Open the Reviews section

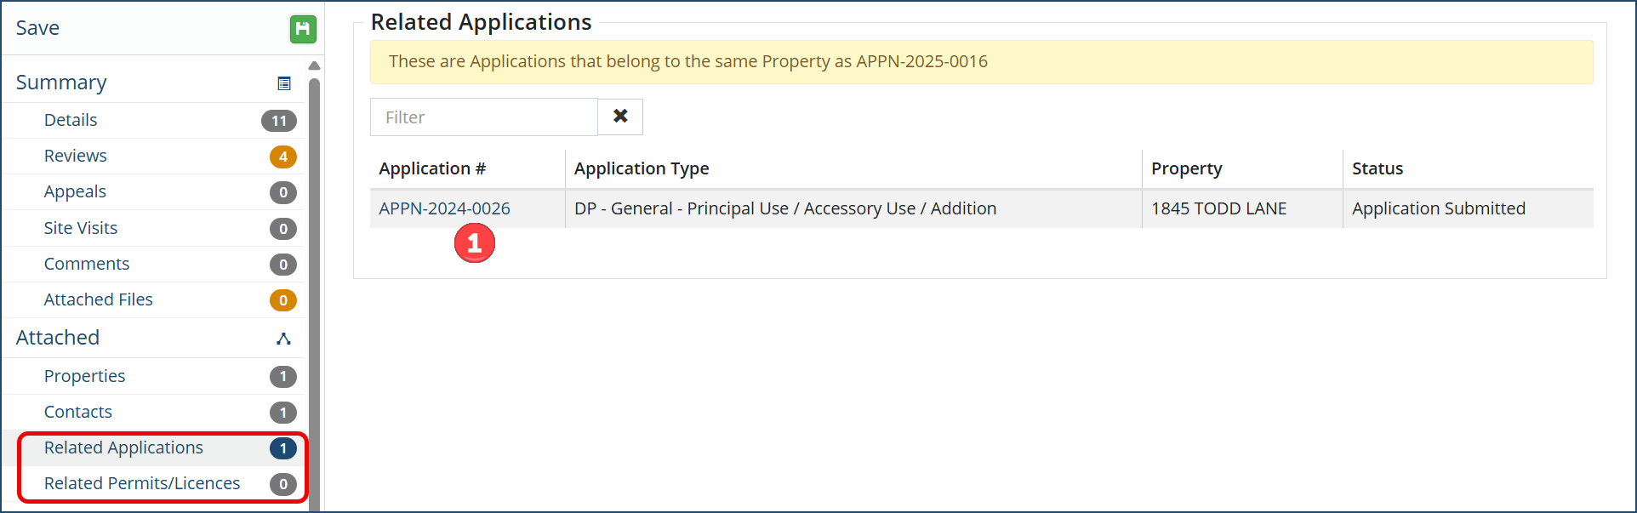[76, 156]
